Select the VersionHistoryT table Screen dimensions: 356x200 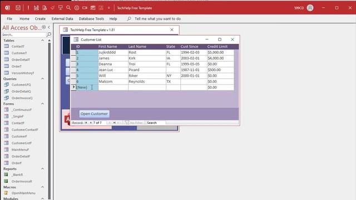(x=23, y=73)
